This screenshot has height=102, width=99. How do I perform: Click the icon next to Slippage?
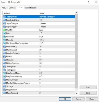point(4,86)
